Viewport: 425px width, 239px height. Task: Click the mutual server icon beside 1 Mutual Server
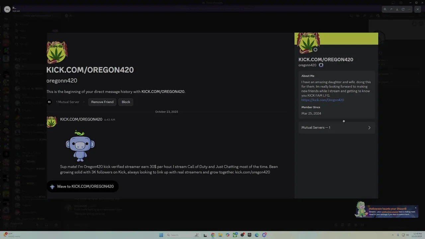pyautogui.click(x=49, y=102)
